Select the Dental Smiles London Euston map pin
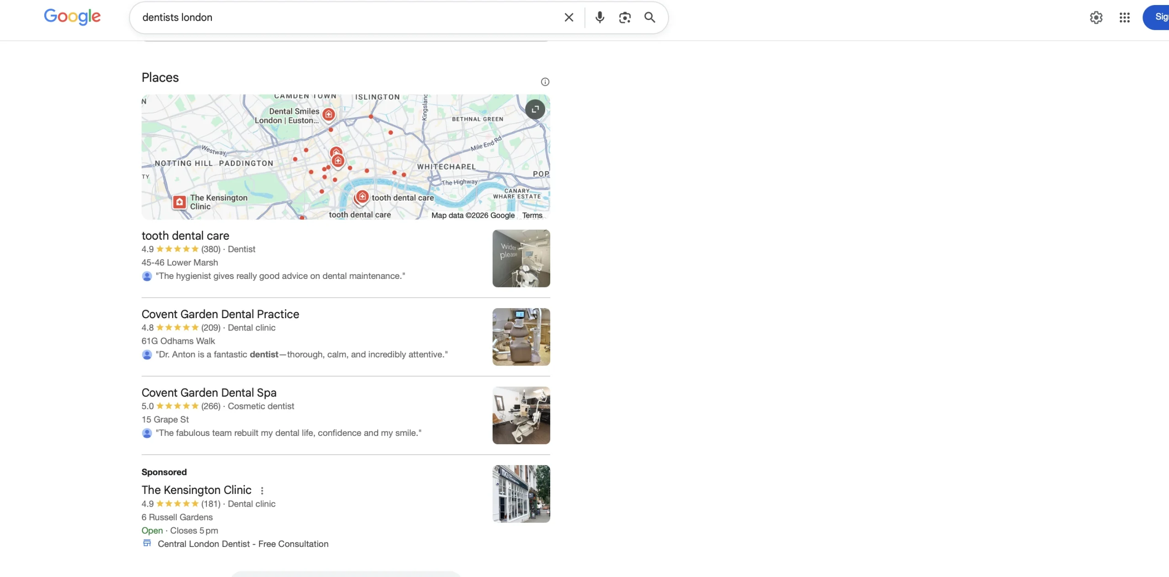This screenshot has height=577, width=1169. click(328, 114)
